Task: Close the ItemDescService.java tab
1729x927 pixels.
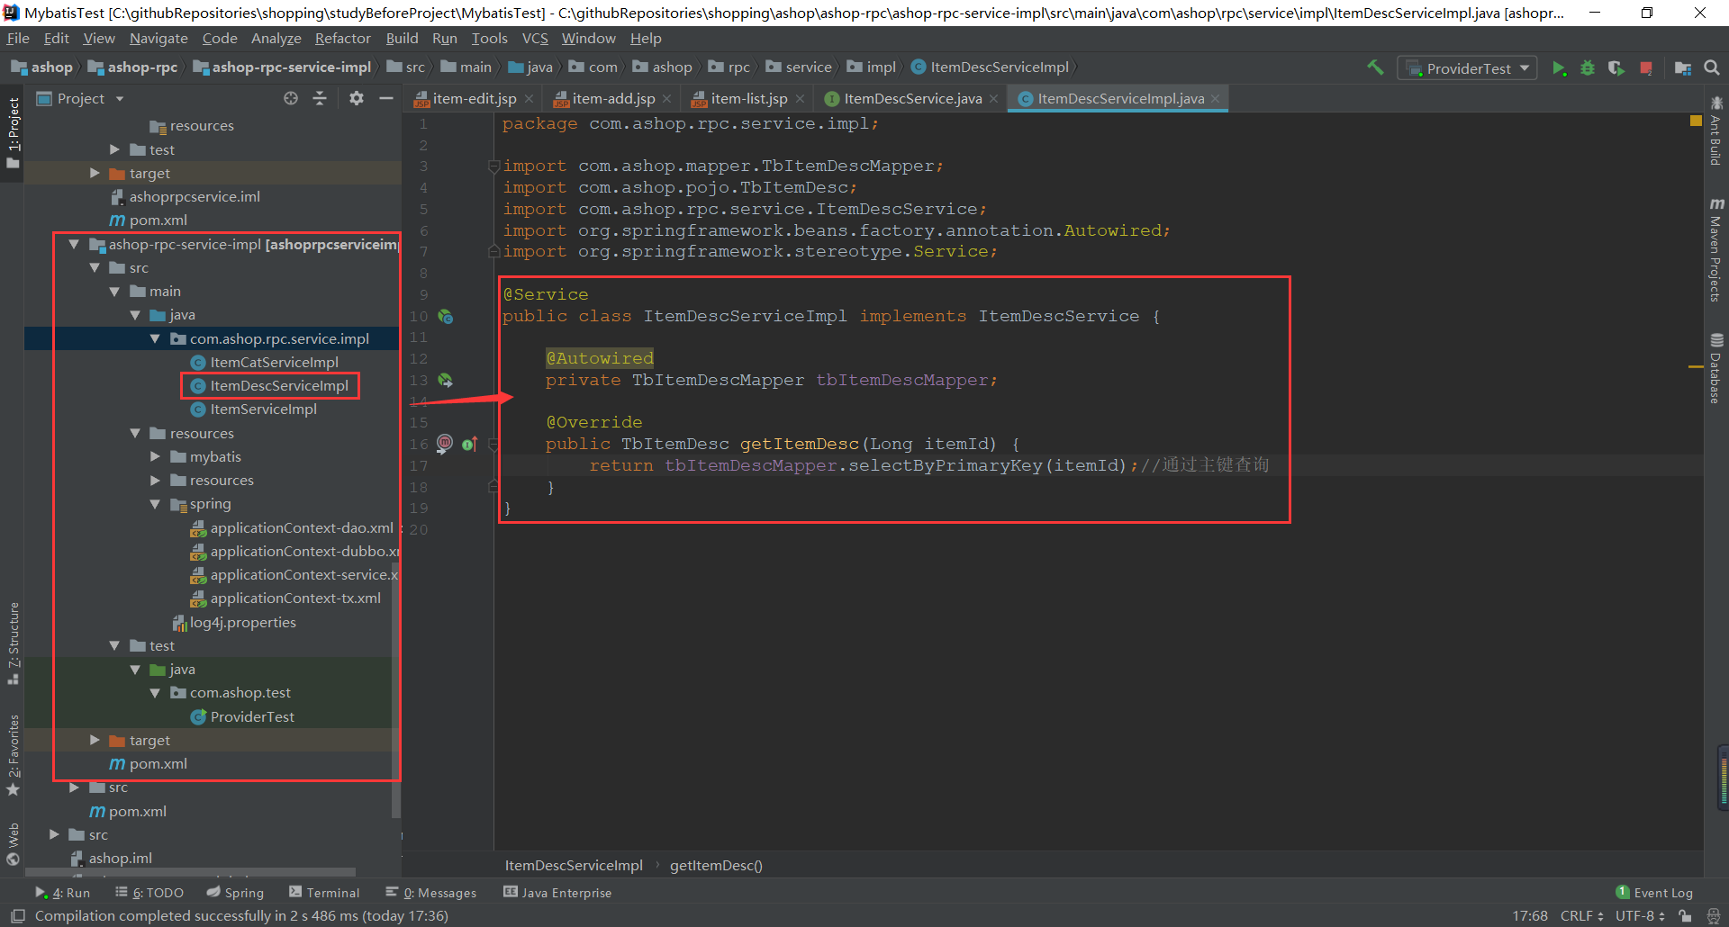Action: 993,99
